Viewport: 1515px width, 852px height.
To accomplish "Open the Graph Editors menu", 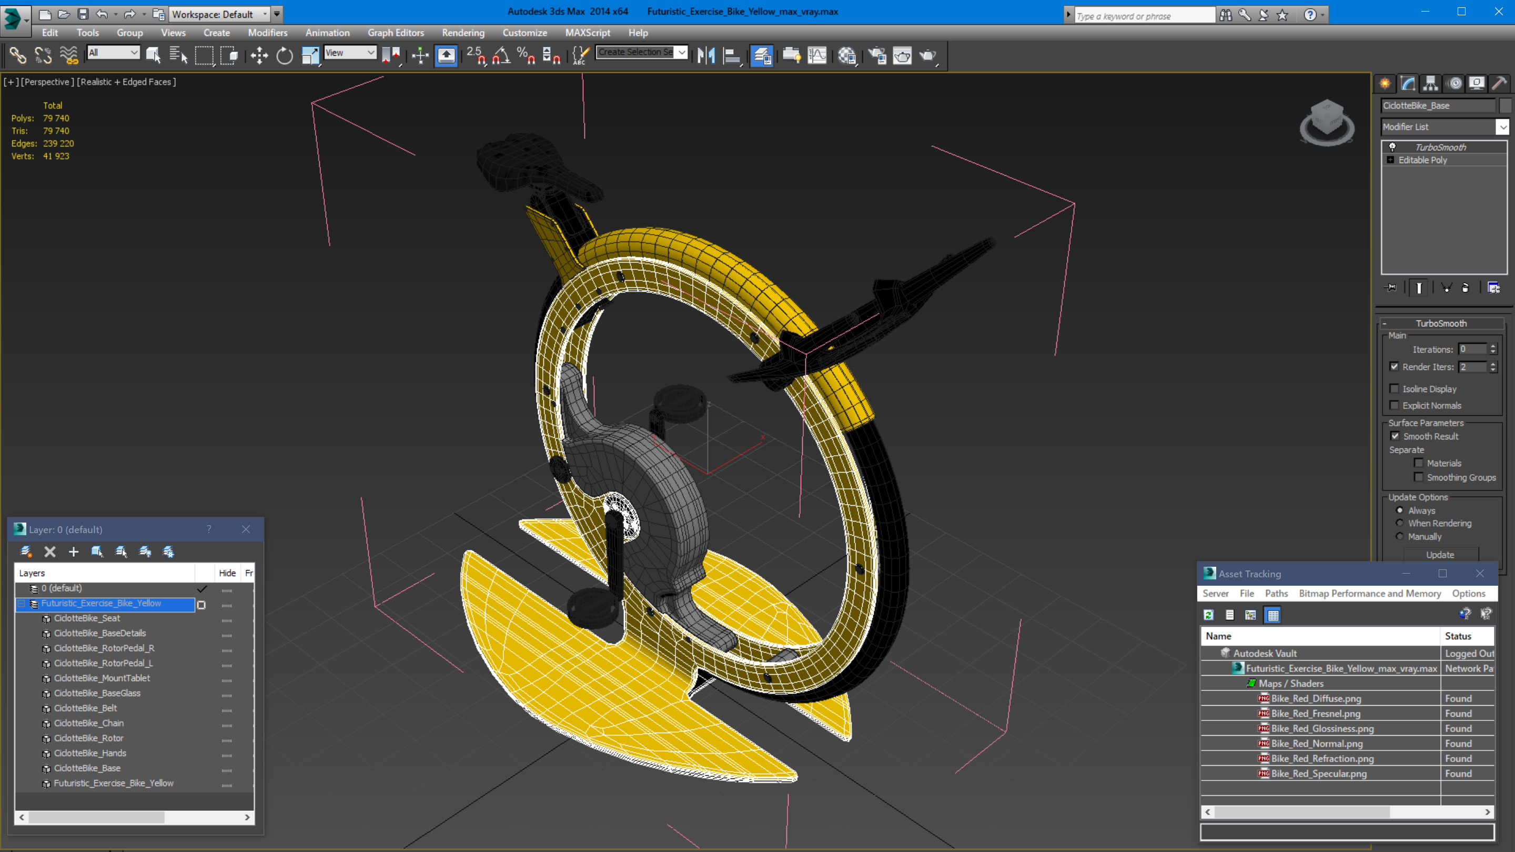I will pos(396,33).
